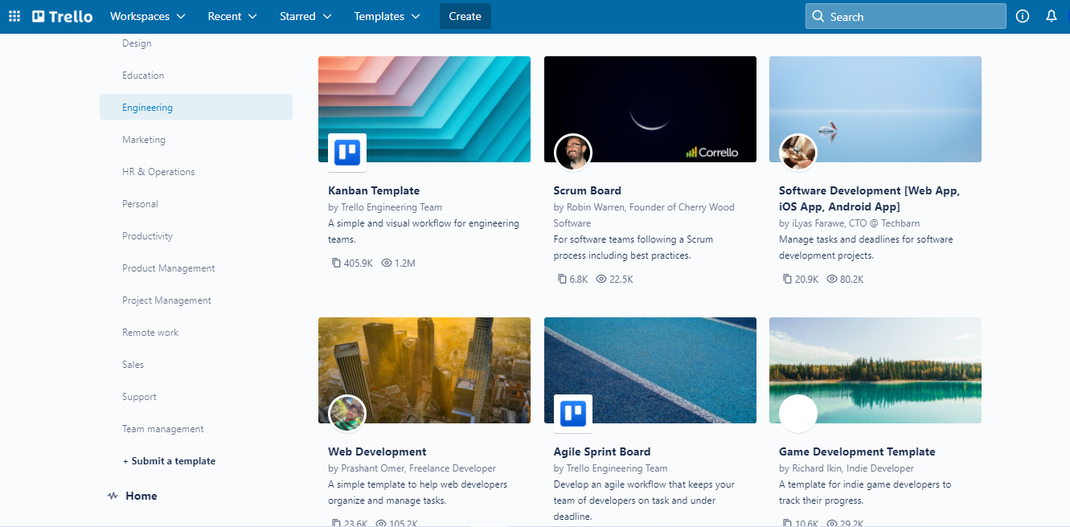This screenshot has width=1070, height=527.
Task: Go to Home in the sidebar
Action: click(141, 496)
